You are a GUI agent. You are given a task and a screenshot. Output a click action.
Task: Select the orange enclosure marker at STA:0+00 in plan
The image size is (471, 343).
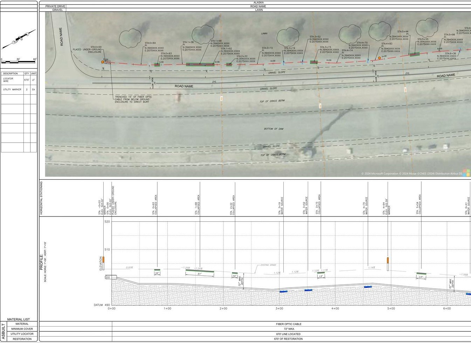point(103,62)
